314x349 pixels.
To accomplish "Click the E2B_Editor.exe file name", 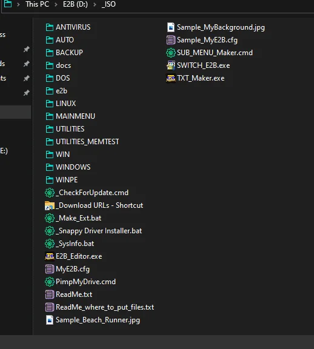I will click(79, 256).
